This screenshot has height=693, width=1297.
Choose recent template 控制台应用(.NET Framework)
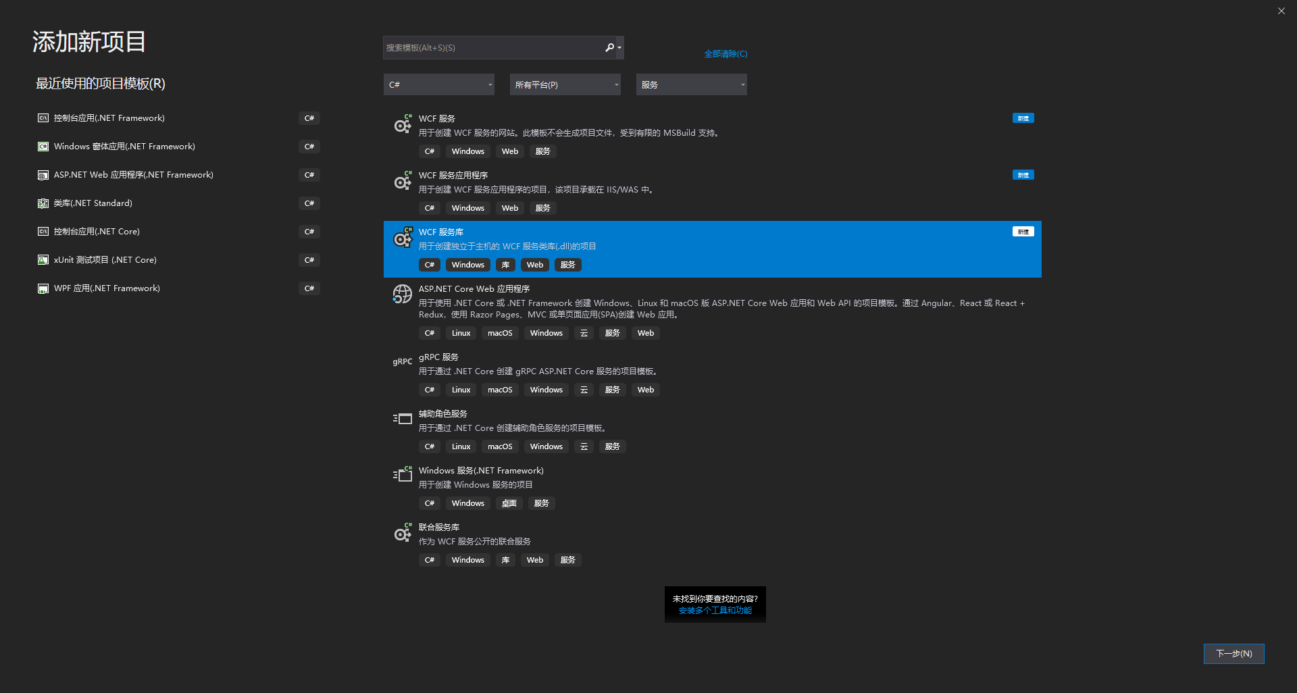(178, 118)
